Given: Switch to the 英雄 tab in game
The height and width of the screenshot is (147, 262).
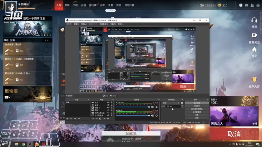Looking at the screenshot, I should pyautogui.click(x=67, y=5).
